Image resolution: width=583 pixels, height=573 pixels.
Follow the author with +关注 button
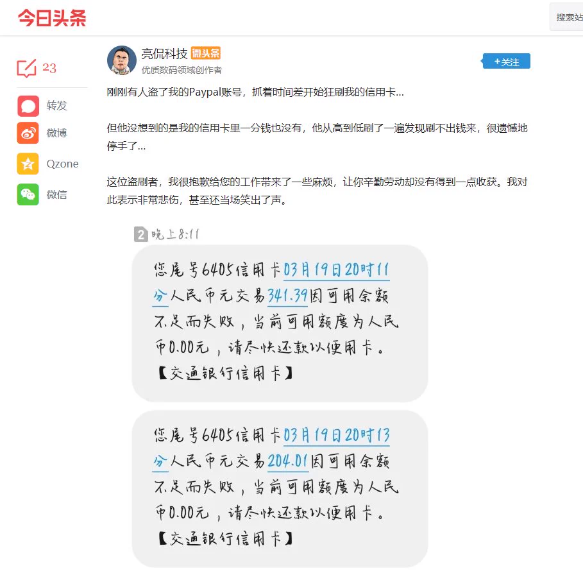pyautogui.click(x=506, y=62)
